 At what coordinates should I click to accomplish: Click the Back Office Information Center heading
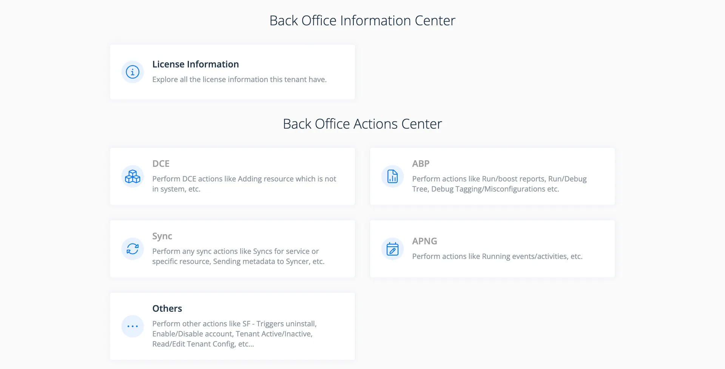point(362,20)
